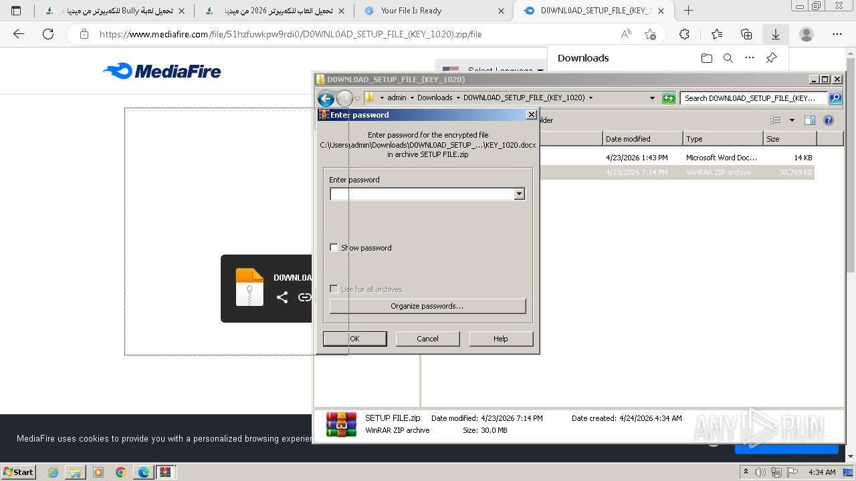Click the taskbar clock showing 4:34 AM
The height and width of the screenshot is (481, 856).
tap(821, 472)
